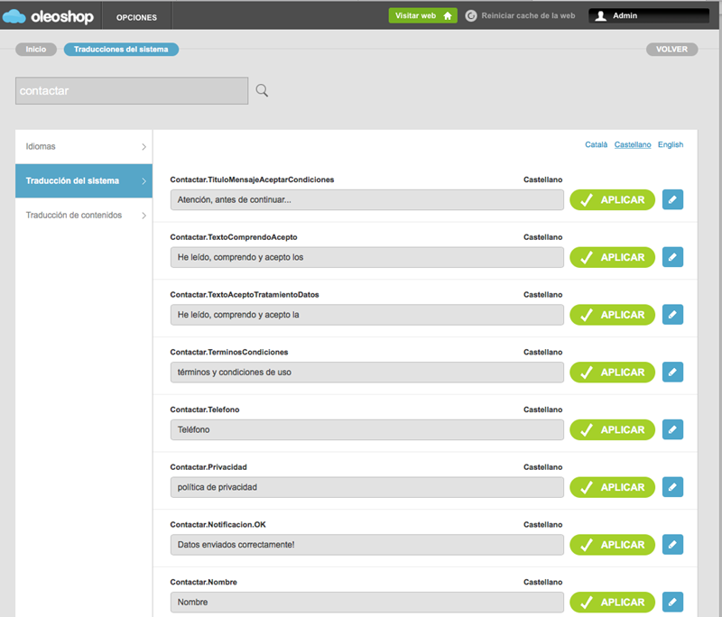Edit Contactar.Privacidad using pencil icon
The image size is (722, 617).
(672, 487)
